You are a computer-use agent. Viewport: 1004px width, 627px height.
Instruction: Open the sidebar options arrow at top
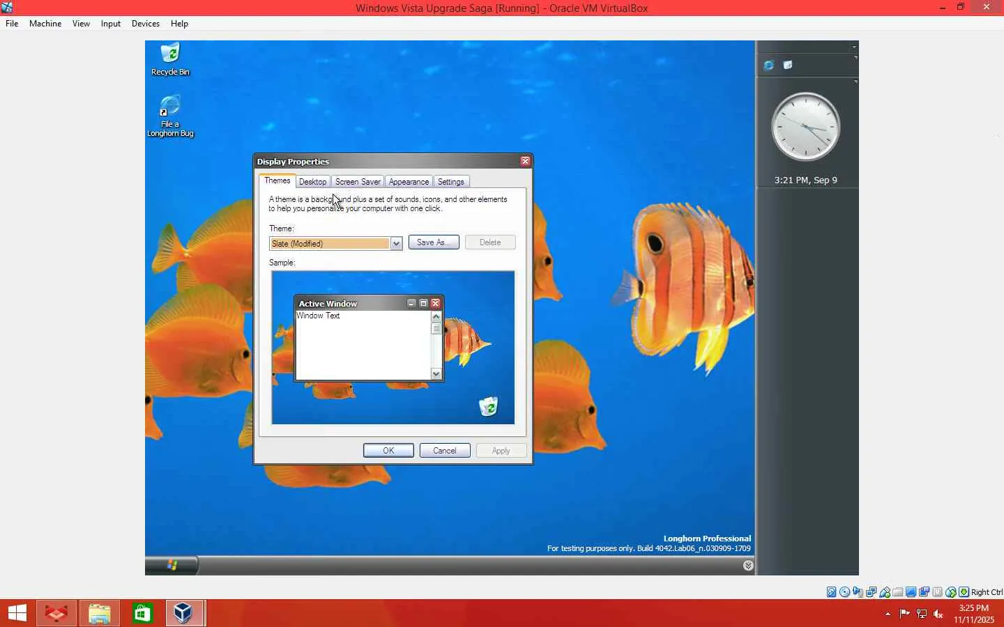tap(854, 47)
